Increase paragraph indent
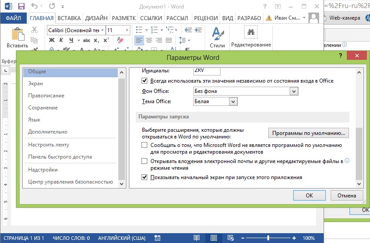The image size is (370, 243). [x=198, y=30]
